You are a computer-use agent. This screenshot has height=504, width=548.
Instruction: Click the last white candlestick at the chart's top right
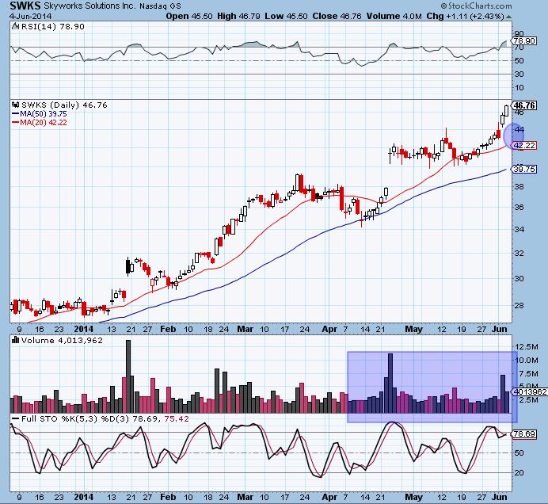coord(506,110)
